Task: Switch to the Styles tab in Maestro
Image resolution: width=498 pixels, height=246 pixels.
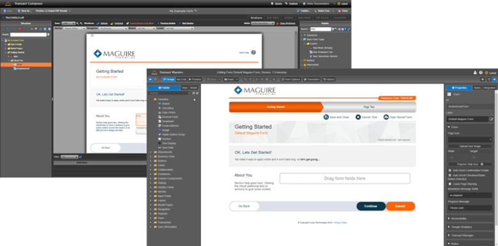Action: click(477, 88)
